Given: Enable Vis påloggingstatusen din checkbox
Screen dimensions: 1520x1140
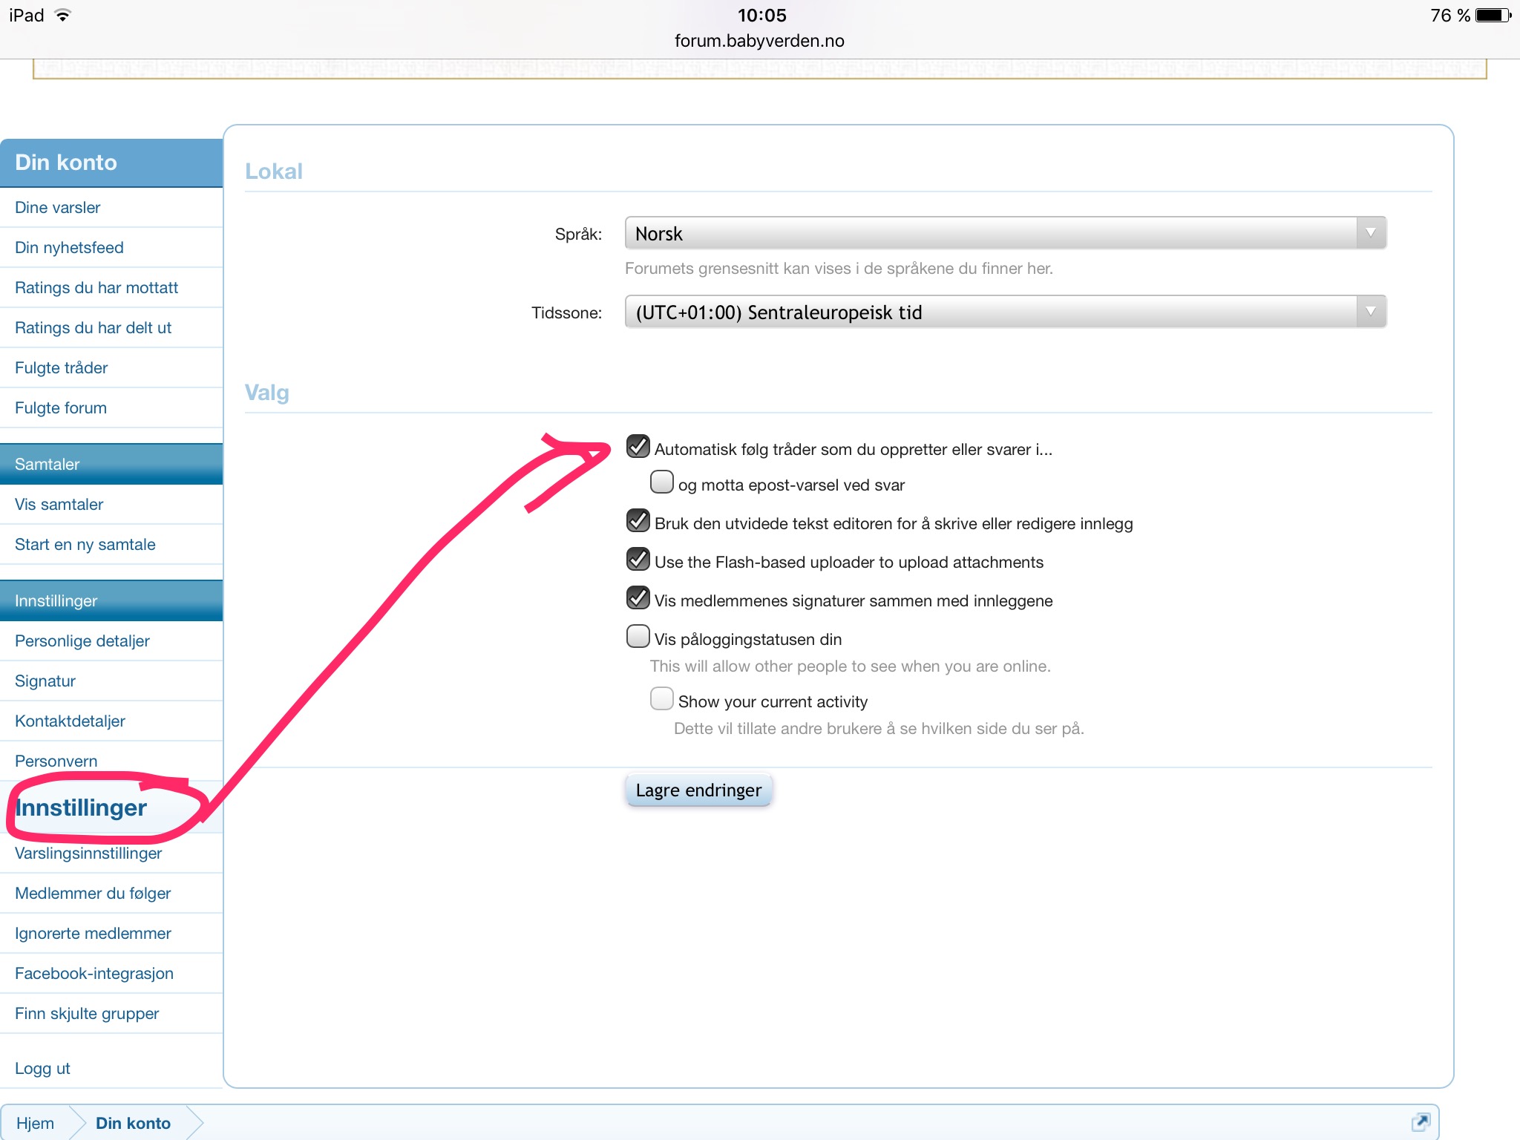Looking at the screenshot, I should [x=638, y=637].
